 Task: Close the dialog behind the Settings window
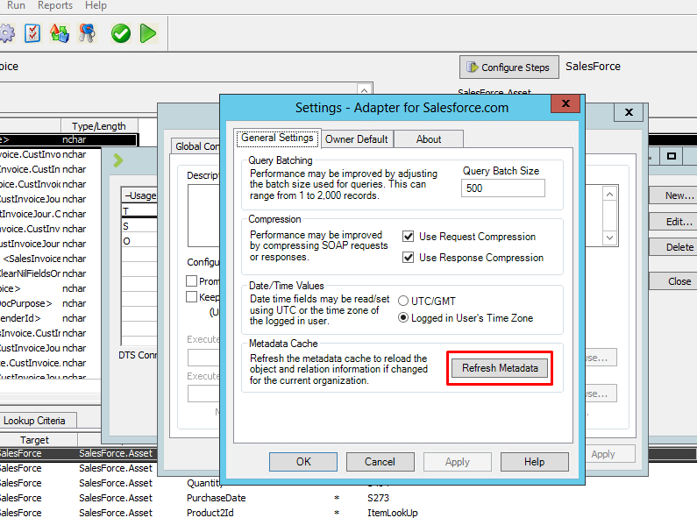(629, 112)
